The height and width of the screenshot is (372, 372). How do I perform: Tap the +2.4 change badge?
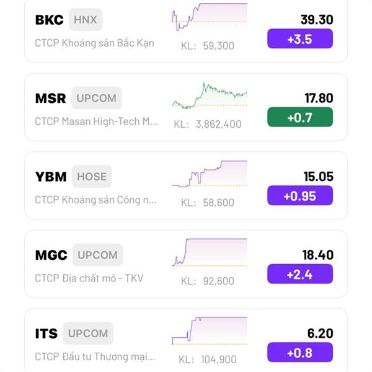[300, 274]
